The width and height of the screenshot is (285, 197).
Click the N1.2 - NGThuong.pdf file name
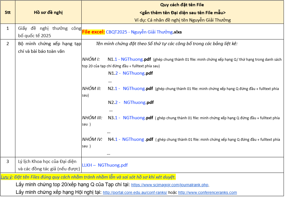point(130,73)
